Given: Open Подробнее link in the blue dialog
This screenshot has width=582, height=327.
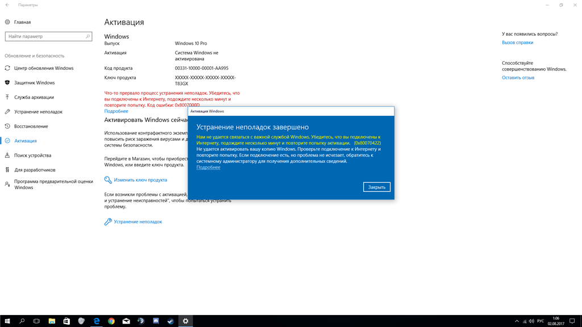Looking at the screenshot, I should point(208,167).
